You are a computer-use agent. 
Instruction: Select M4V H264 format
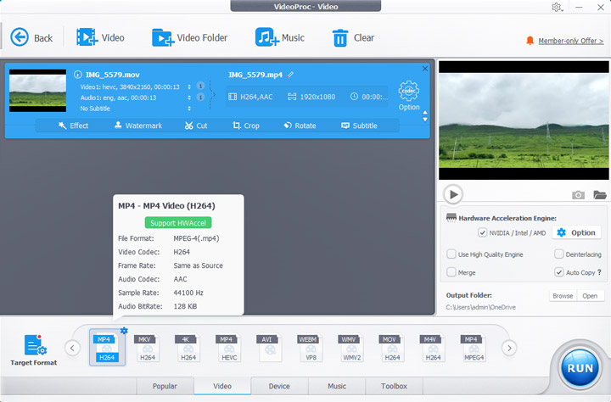pos(433,348)
